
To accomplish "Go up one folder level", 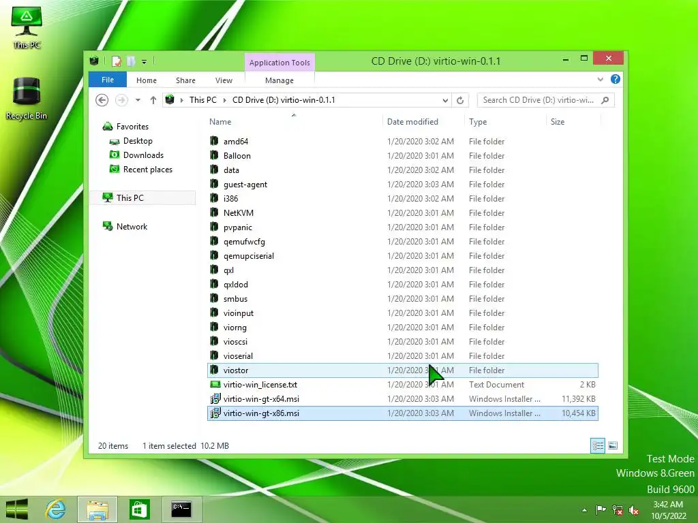I will (x=153, y=100).
